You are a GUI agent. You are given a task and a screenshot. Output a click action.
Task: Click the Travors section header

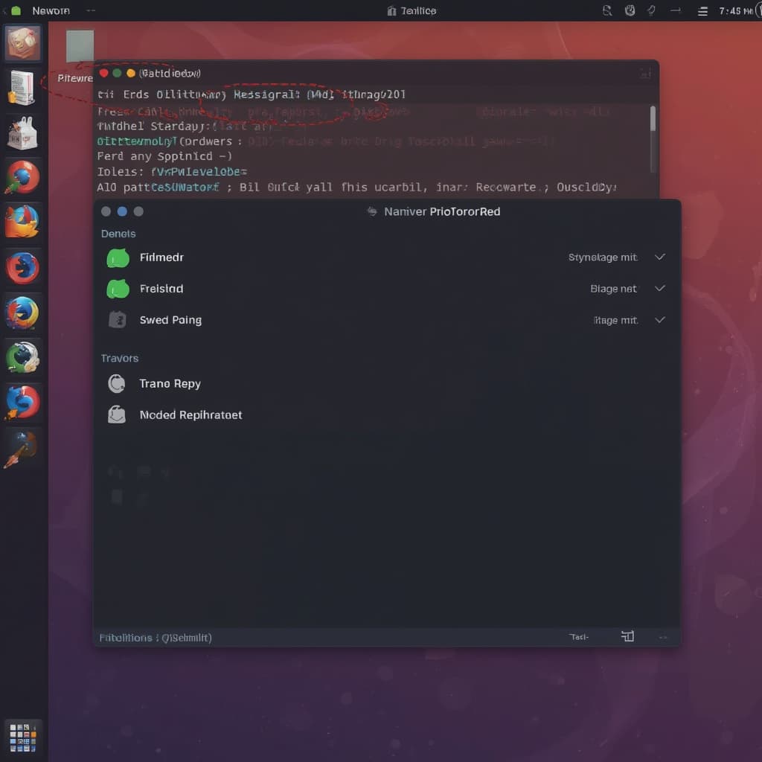(120, 358)
